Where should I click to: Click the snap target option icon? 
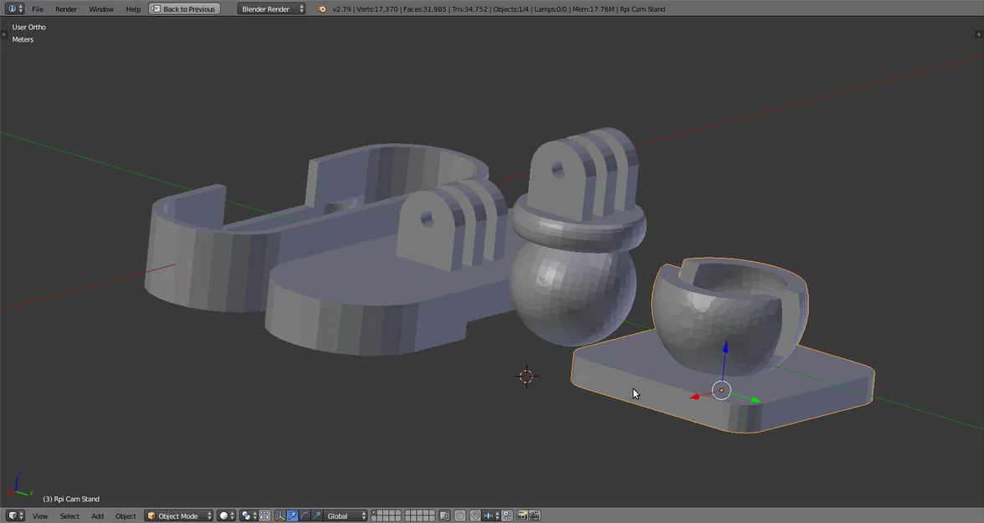[507, 516]
